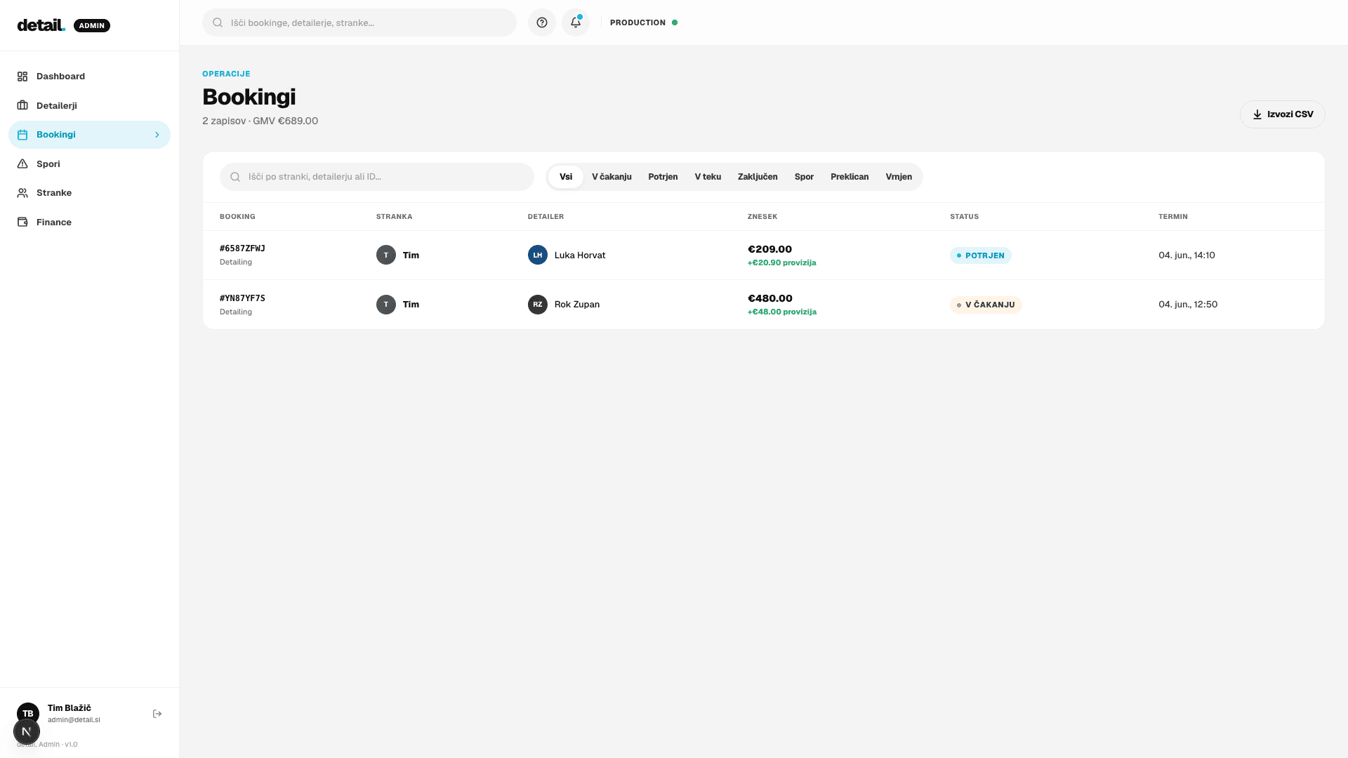Click the magnifier icon in top search
Viewport: 1348px width, 758px height.
(218, 22)
